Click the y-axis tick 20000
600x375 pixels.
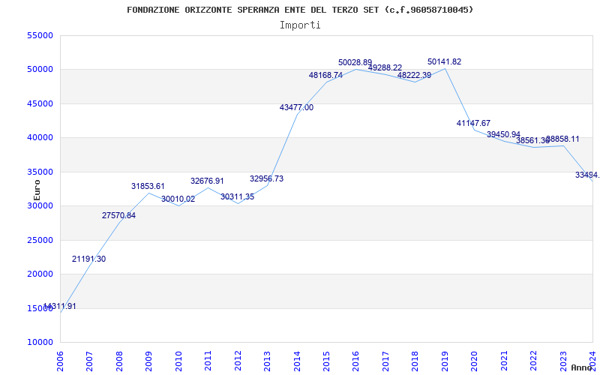(x=40, y=274)
